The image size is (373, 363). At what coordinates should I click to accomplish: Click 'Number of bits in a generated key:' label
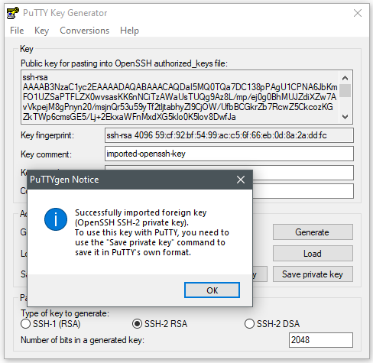[x=83, y=340]
